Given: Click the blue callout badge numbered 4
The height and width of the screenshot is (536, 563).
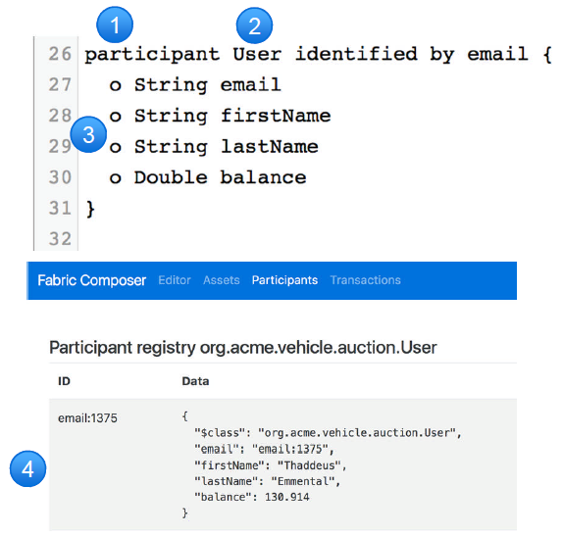Looking at the screenshot, I should click(28, 469).
